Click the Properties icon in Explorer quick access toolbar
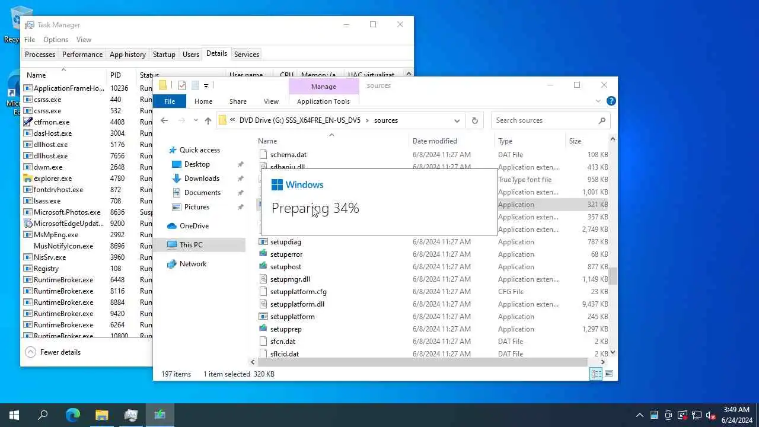This screenshot has width=759, height=427. click(x=182, y=85)
